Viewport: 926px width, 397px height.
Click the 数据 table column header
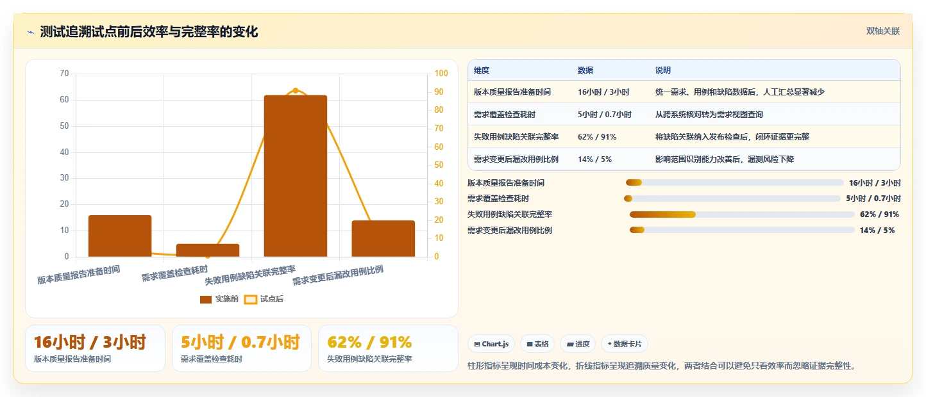(x=585, y=70)
